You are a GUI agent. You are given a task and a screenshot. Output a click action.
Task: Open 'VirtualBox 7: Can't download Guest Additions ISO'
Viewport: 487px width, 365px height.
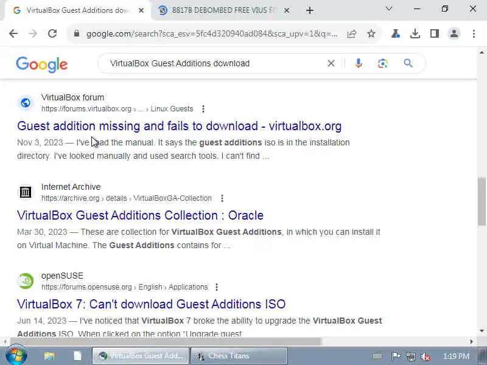coord(151,304)
